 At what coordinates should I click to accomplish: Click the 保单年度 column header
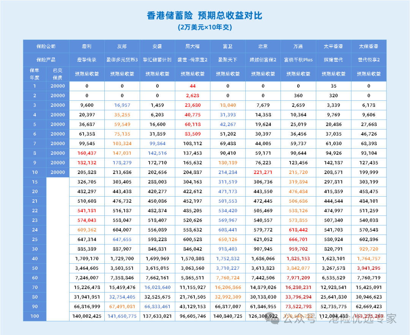(x=35, y=74)
